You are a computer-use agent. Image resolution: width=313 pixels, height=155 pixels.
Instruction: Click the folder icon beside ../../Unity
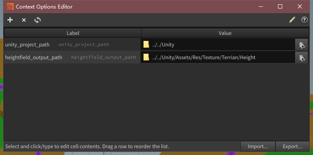pos(146,45)
